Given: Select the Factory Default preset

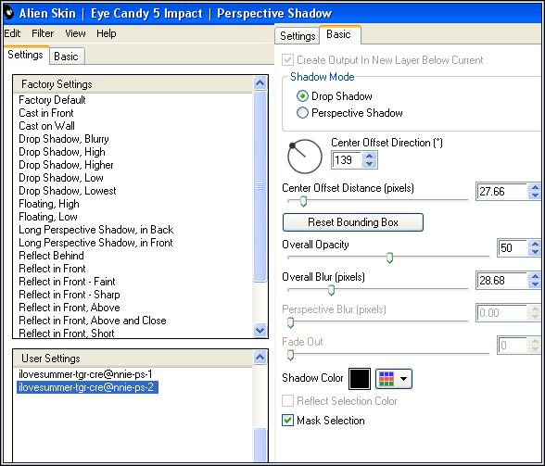Looking at the screenshot, I should coord(52,100).
